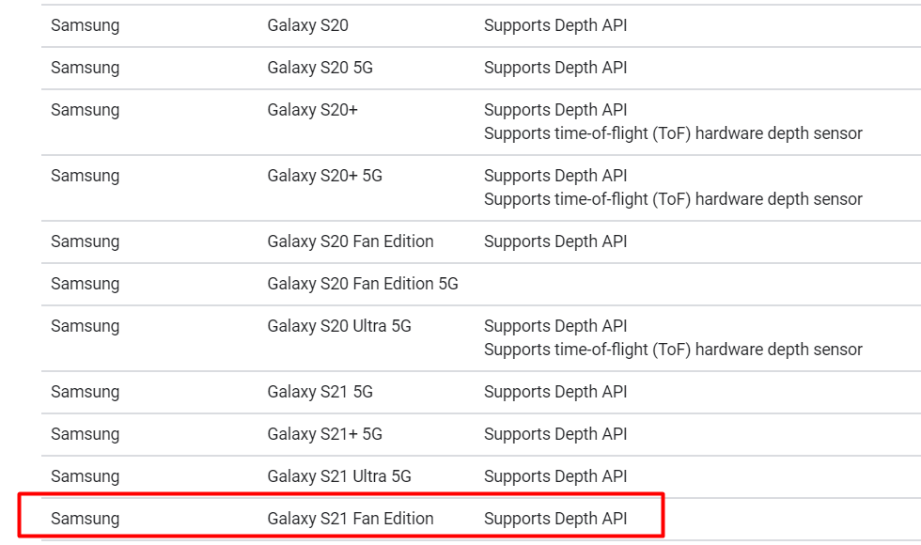This screenshot has height=545, width=921.
Task: Click Supports Depth API in Galaxy S21 Fan Edition row
Action: tap(554, 519)
